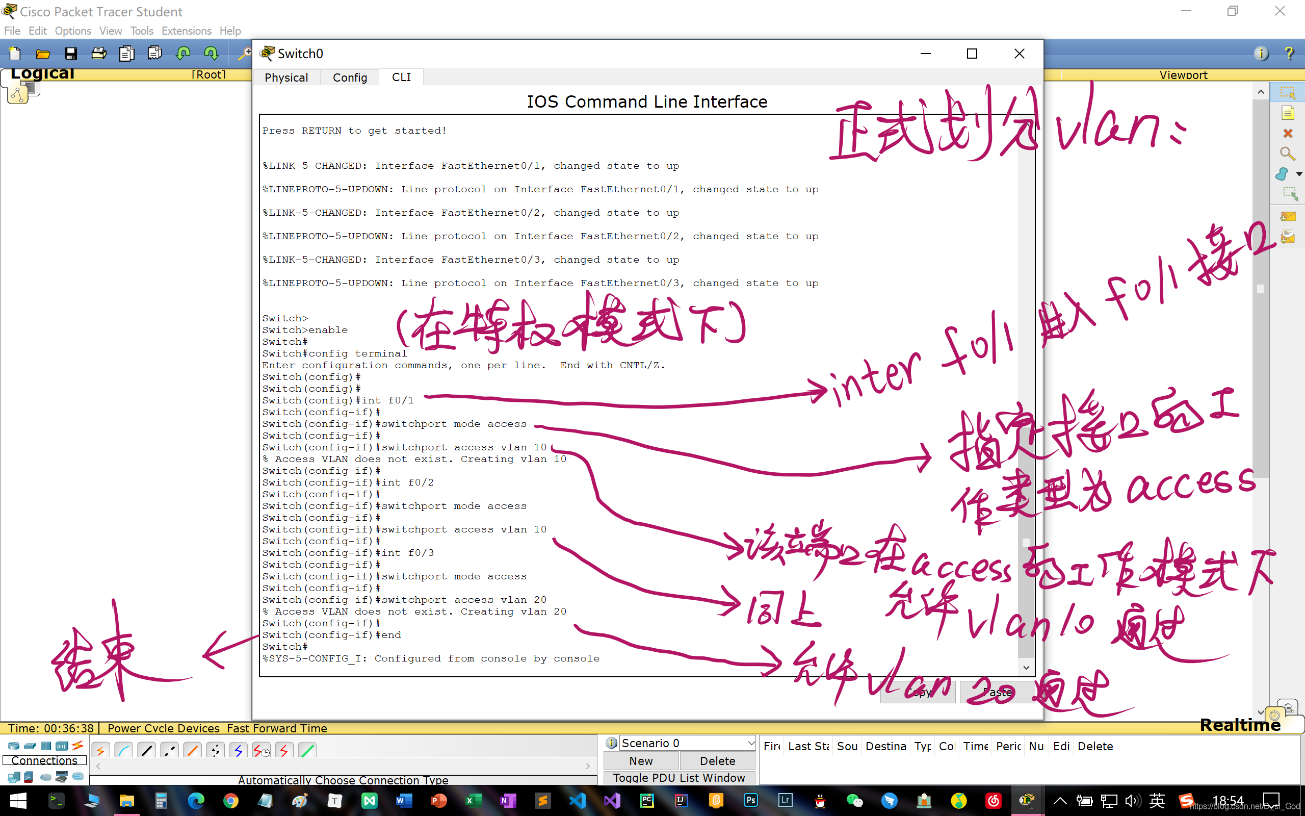Viewport: 1305px width, 816px height.
Task: Expand the Draw tool options arrow
Action: [1299, 174]
